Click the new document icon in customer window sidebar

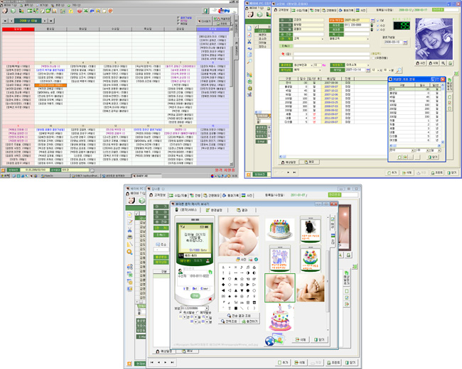tap(249, 28)
